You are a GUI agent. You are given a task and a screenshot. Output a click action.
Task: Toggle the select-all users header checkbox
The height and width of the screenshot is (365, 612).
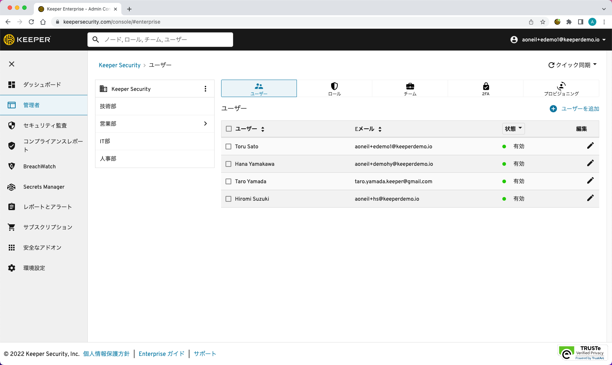click(x=229, y=129)
